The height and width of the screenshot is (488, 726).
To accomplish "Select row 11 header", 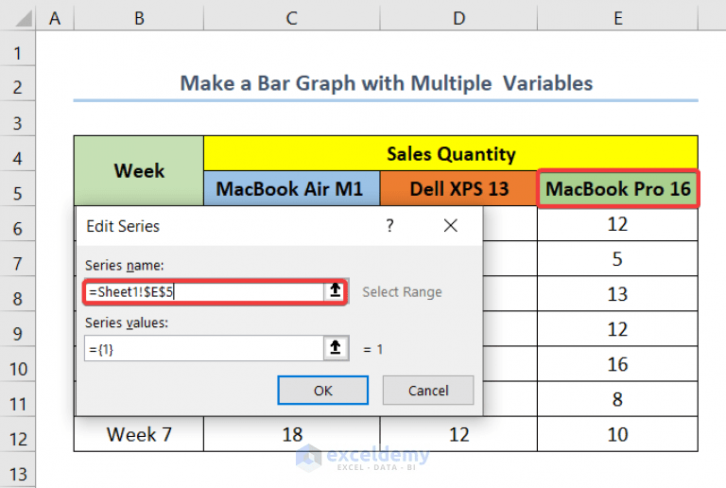I will pos(18,400).
